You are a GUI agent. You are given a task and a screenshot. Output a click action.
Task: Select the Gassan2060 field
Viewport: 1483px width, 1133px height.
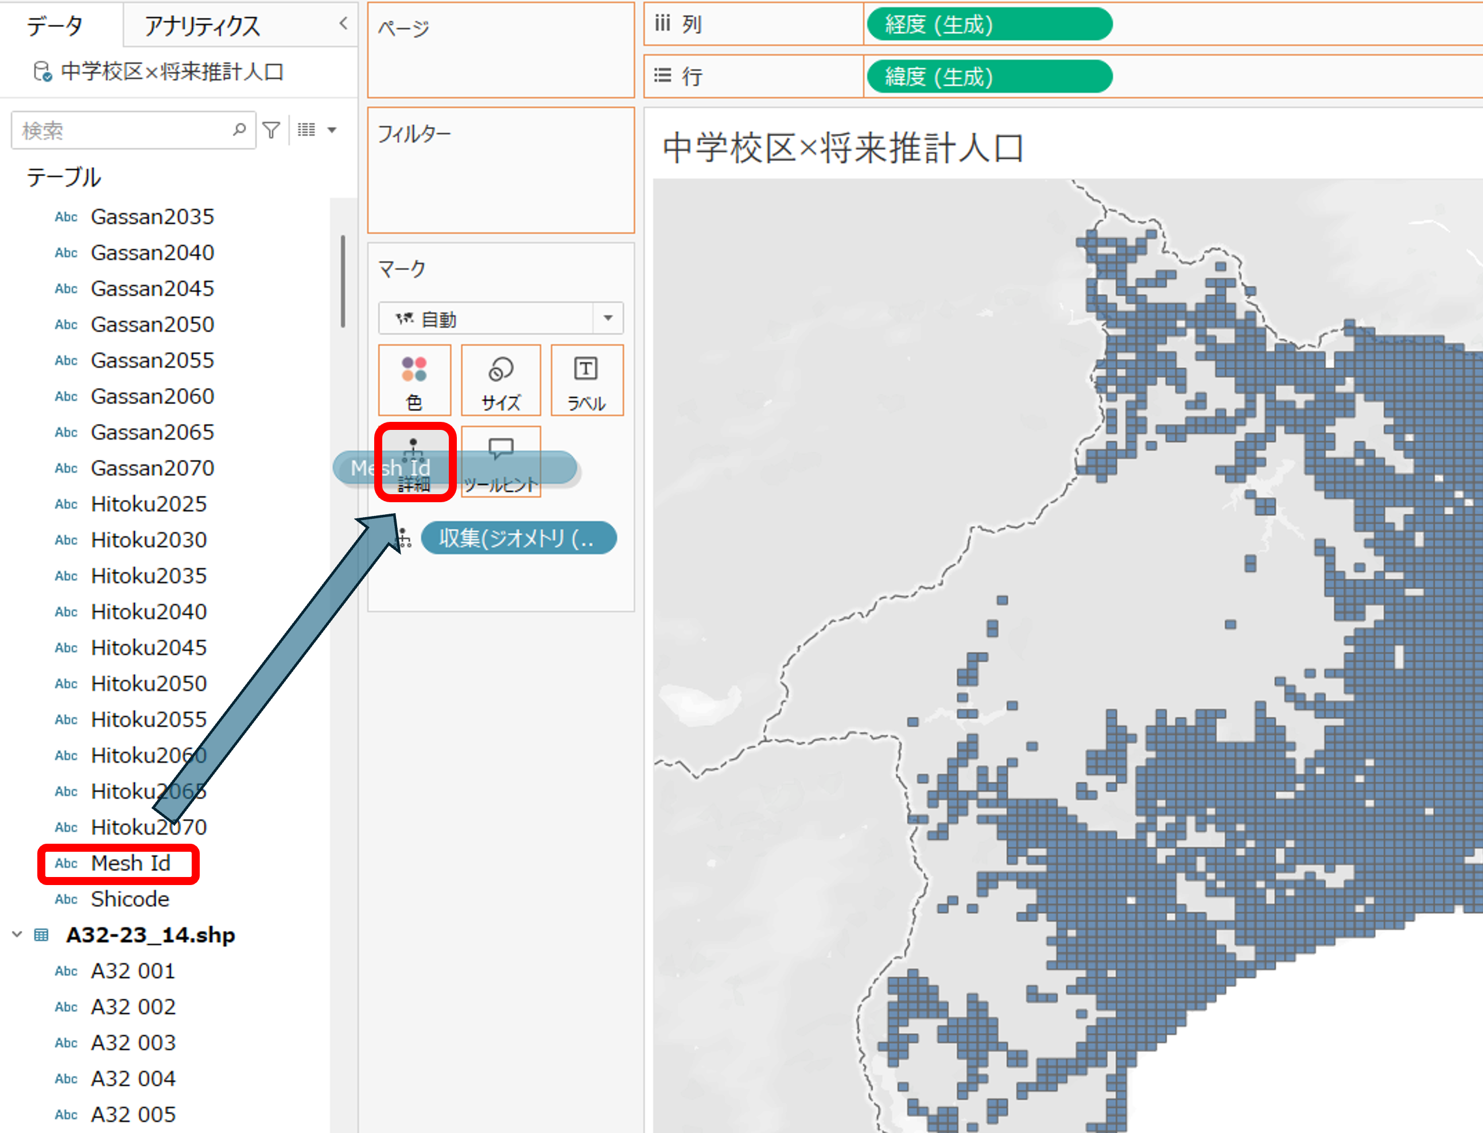click(x=153, y=397)
